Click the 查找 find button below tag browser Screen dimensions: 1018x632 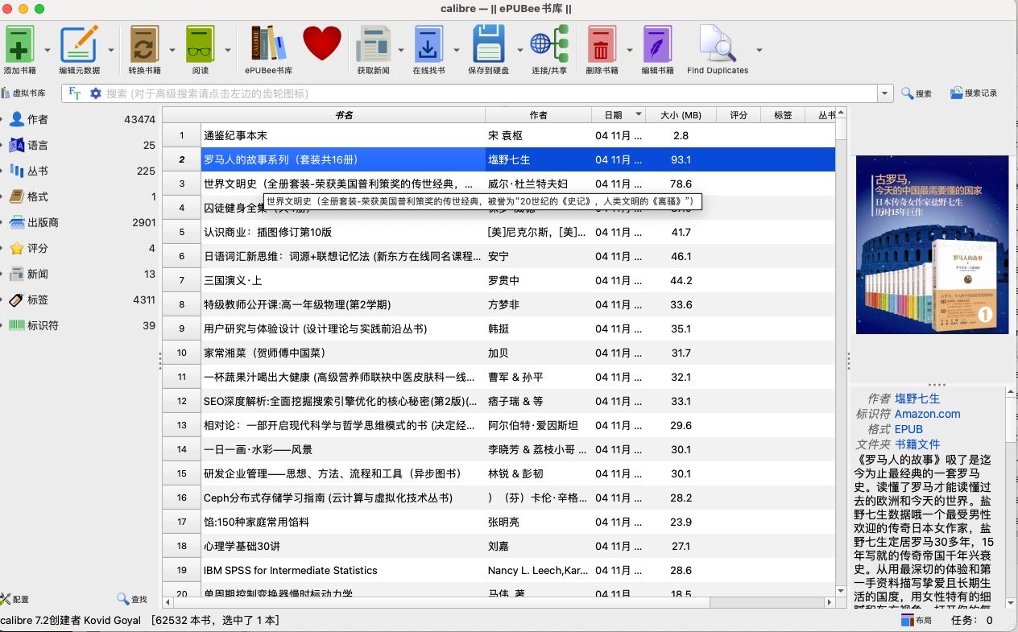click(132, 599)
